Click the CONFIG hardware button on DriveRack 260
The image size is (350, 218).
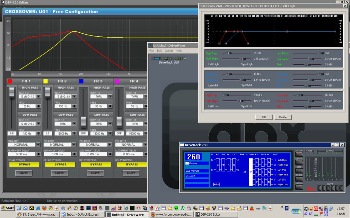pos(299,162)
